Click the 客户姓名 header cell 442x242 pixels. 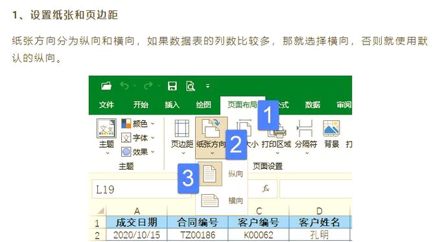320,223
